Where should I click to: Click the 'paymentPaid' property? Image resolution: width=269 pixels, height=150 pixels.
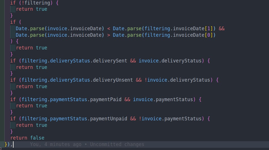click(106, 99)
